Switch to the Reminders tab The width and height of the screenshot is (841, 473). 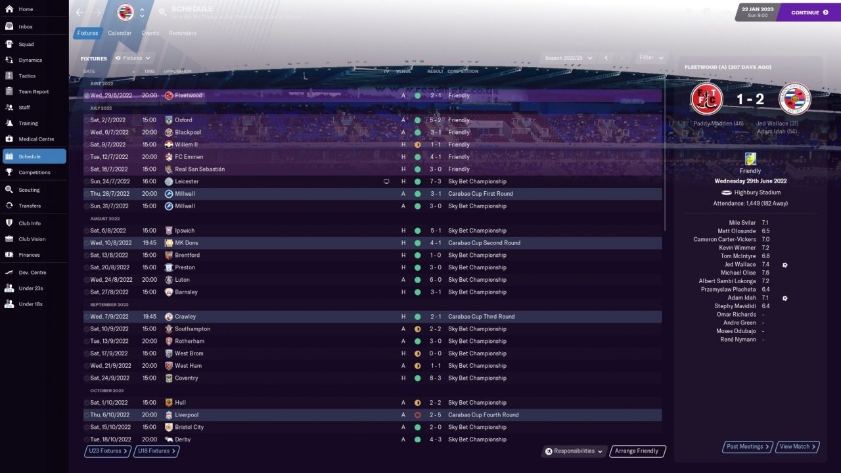tap(183, 34)
